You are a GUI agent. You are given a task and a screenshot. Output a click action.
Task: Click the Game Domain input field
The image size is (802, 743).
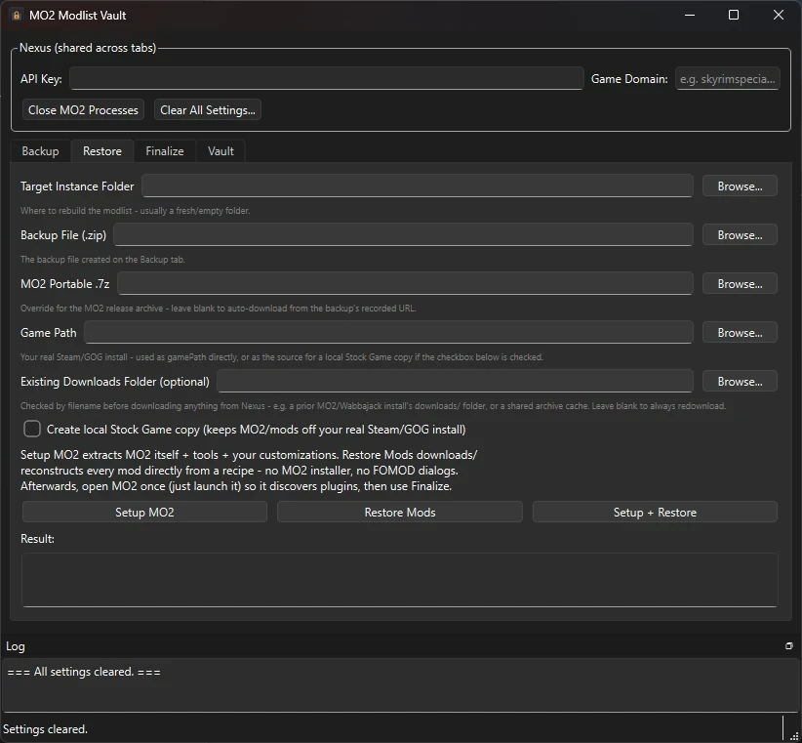click(727, 78)
